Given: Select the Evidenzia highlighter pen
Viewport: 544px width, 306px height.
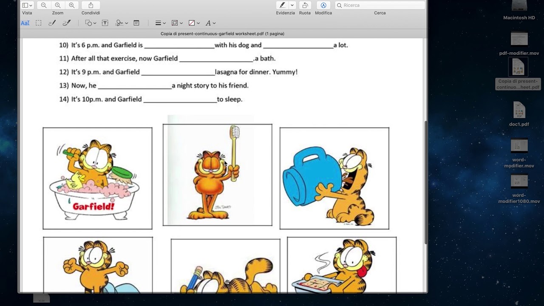Looking at the screenshot, I should click(282, 5).
